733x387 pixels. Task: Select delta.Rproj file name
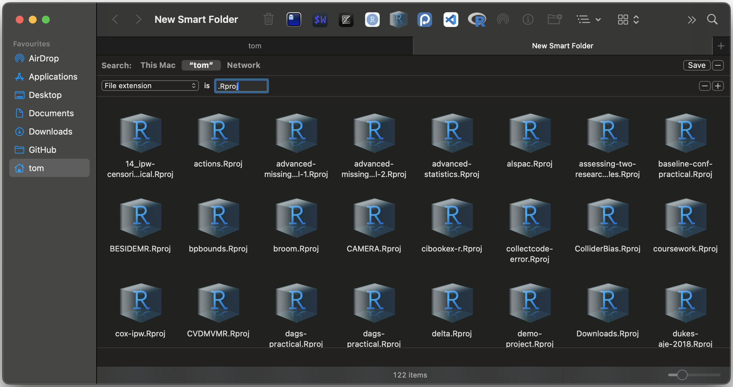pyautogui.click(x=452, y=334)
